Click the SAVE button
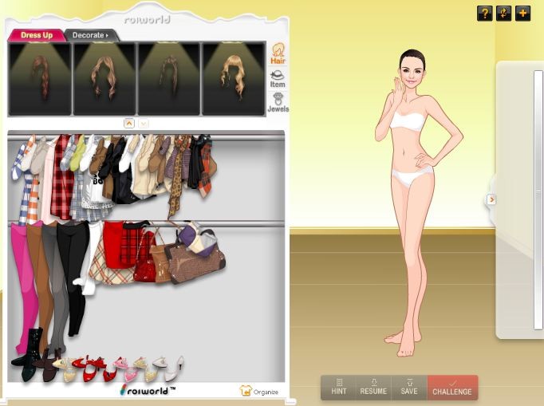 coord(409,388)
